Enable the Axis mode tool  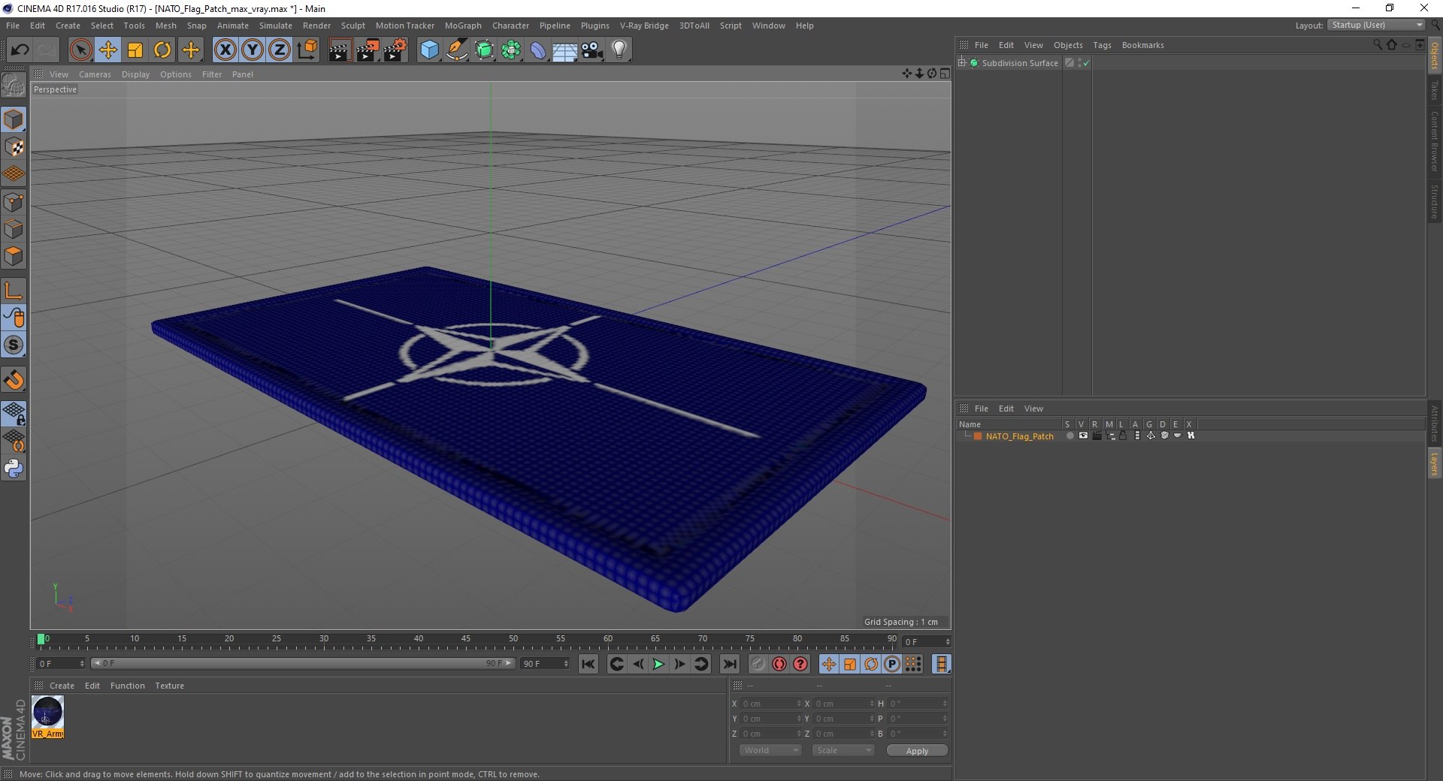(14, 291)
